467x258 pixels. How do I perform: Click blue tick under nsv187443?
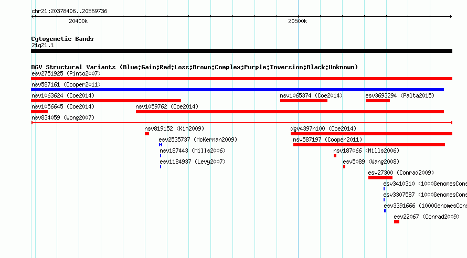pos(161,156)
